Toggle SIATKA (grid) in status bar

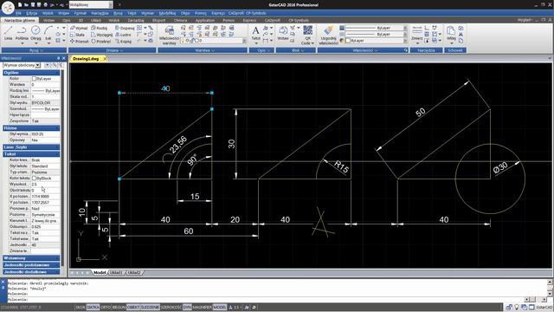(93, 308)
